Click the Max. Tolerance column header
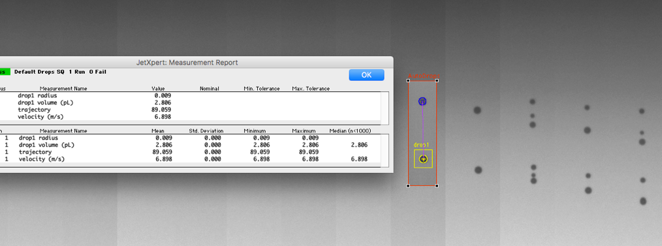Screen dimensions: 662x246 click(311, 89)
